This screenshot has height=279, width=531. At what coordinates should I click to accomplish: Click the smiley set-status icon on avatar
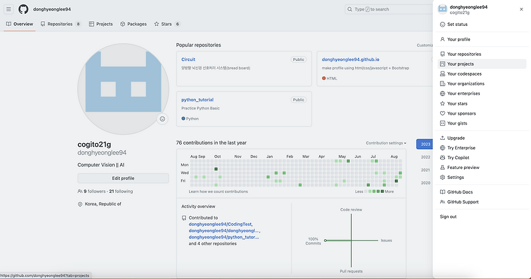click(x=163, y=119)
